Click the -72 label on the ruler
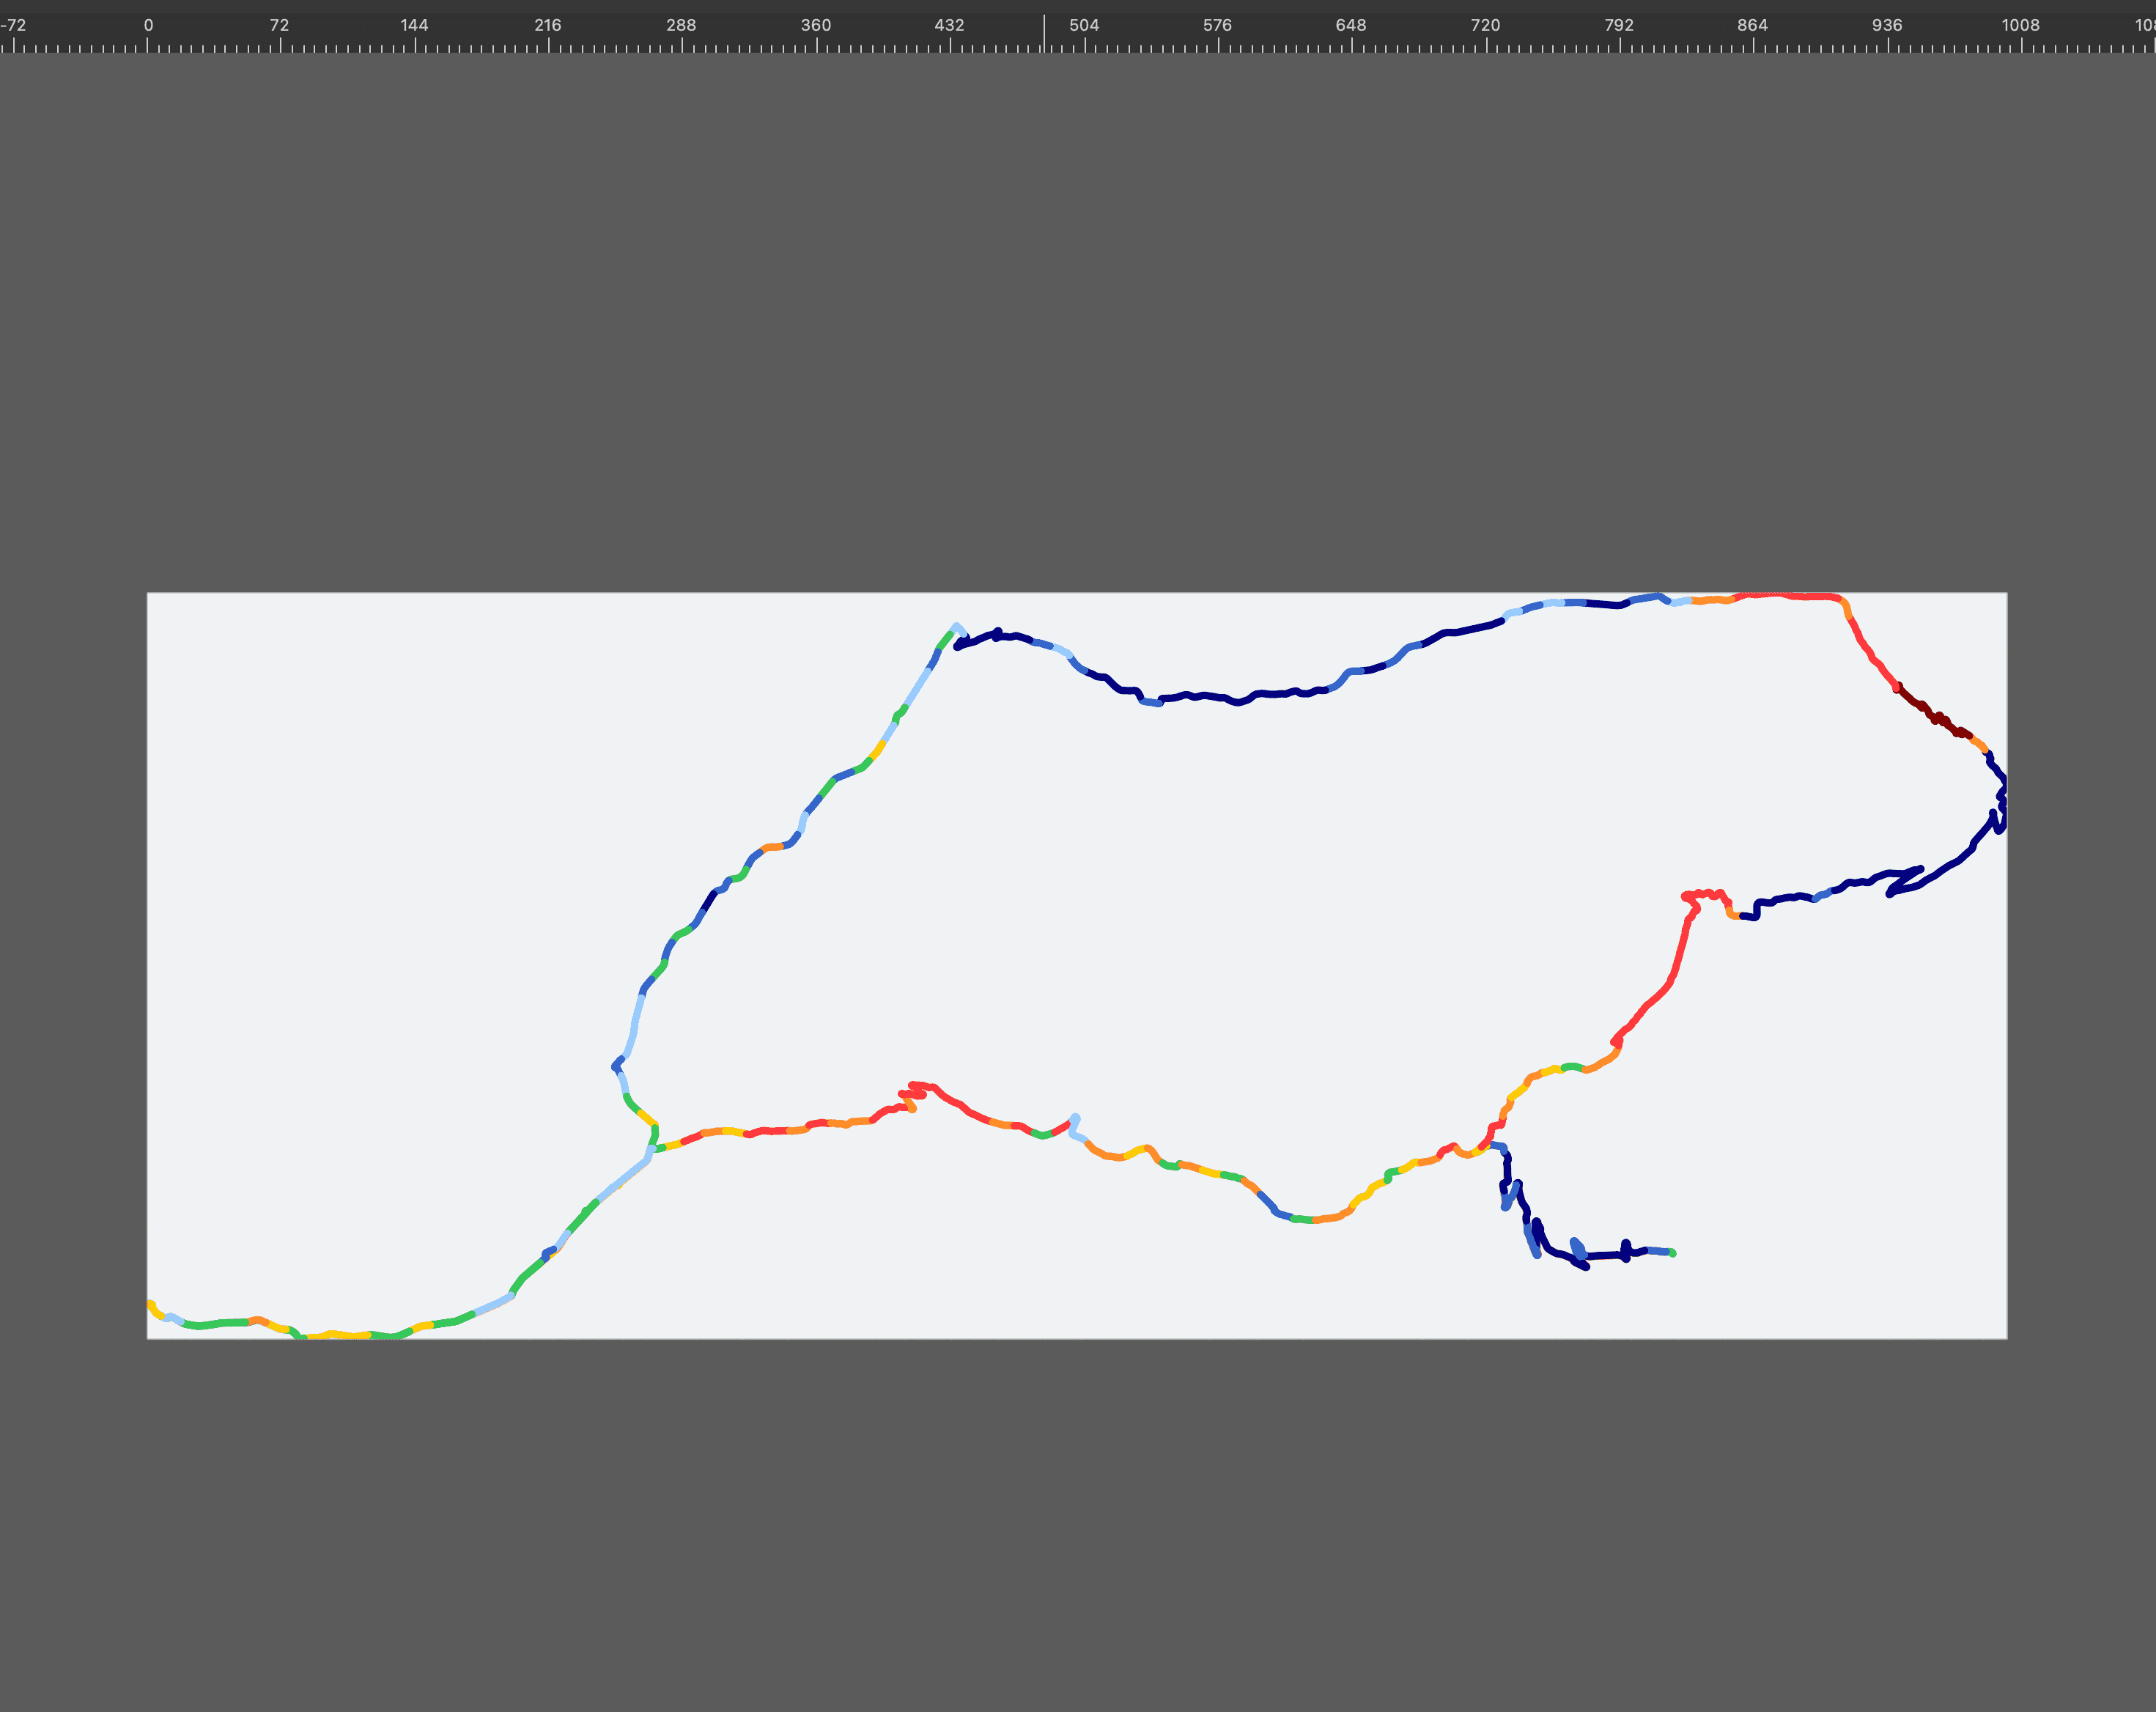 (14, 25)
